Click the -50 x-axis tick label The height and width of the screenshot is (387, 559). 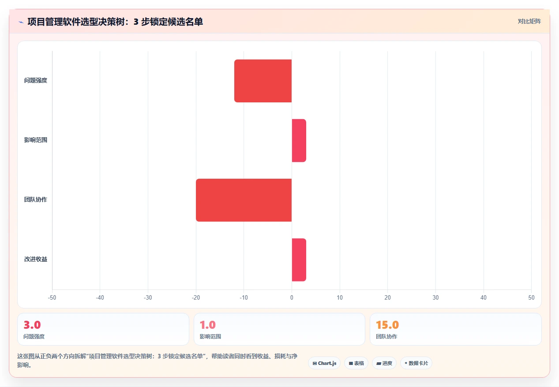pos(52,297)
